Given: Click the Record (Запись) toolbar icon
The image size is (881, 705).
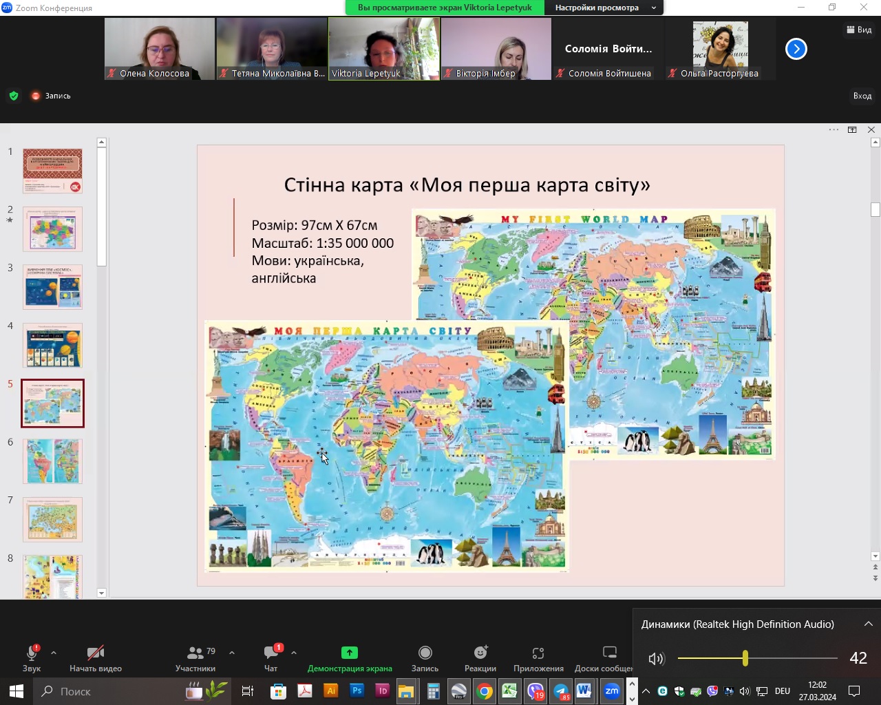Looking at the screenshot, I should pos(425,658).
